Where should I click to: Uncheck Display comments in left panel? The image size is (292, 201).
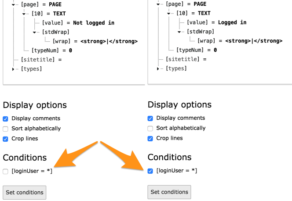[x=6, y=119]
